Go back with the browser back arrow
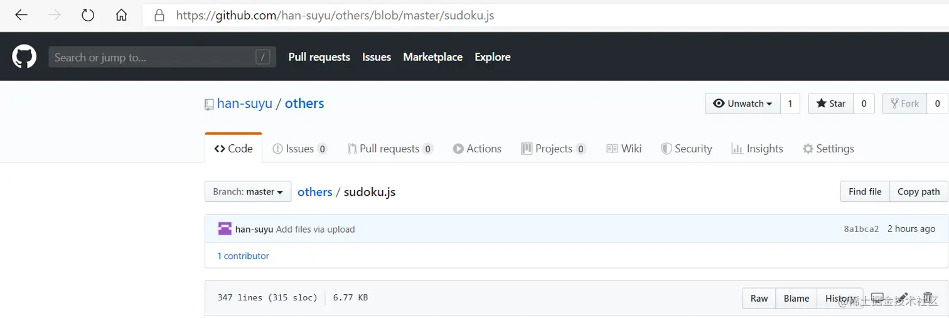Screen dimensions: 949x318 tap(21, 16)
